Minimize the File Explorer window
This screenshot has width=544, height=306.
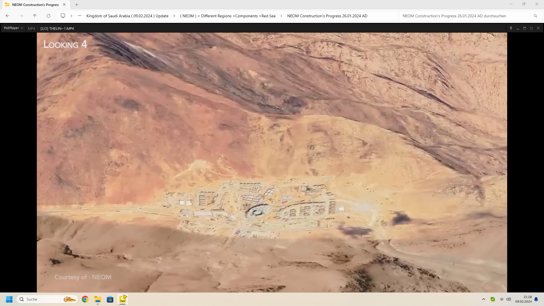point(511,4)
